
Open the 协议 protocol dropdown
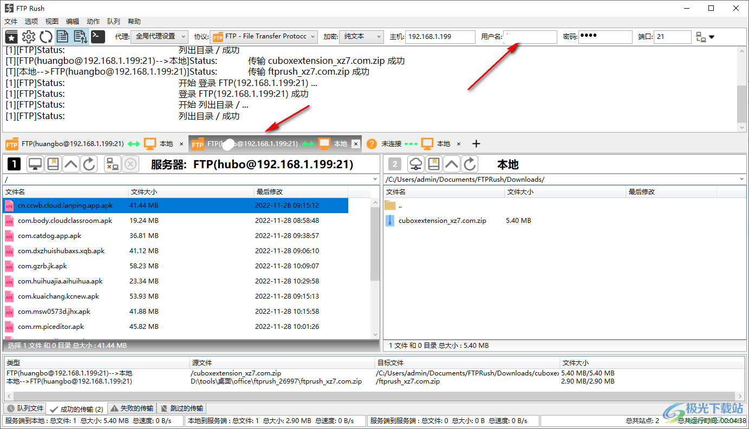[264, 37]
